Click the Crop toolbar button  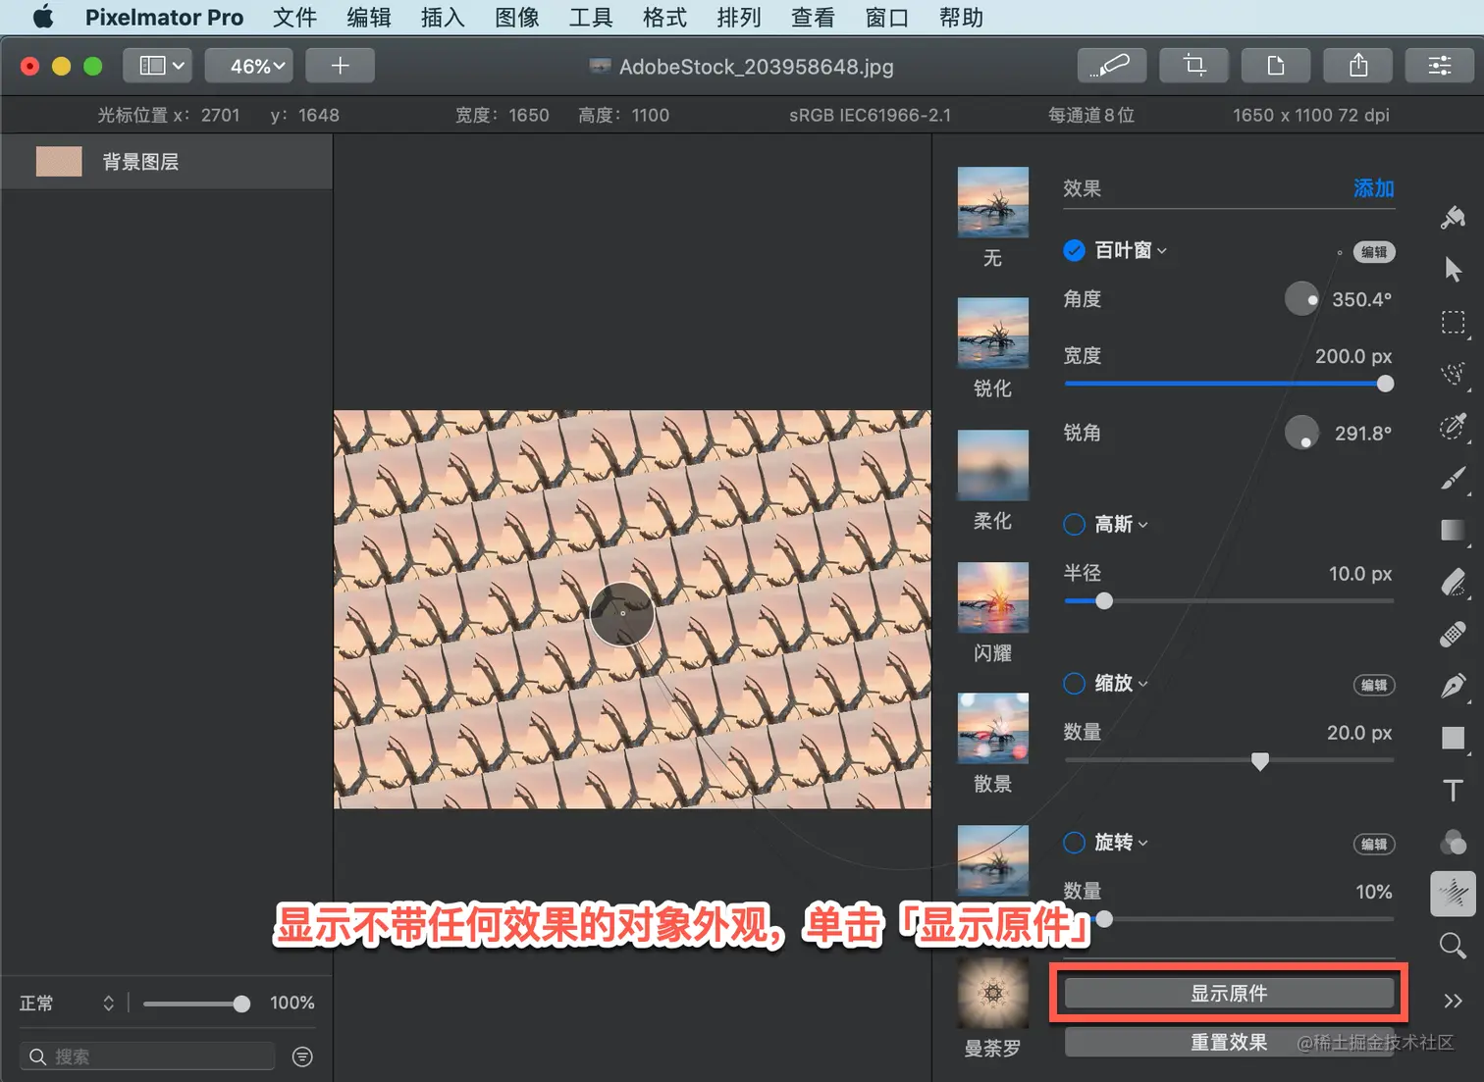(1193, 66)
